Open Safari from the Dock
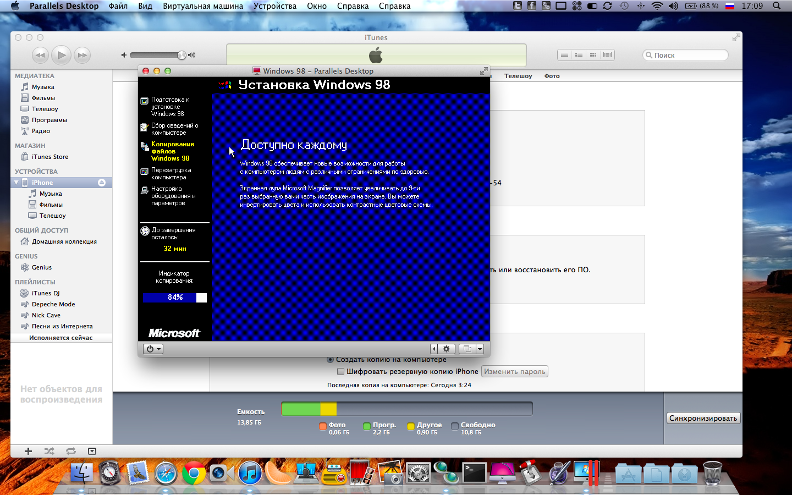Image resolution: width=792 pixels, height=495 pixels. (166, 472)
